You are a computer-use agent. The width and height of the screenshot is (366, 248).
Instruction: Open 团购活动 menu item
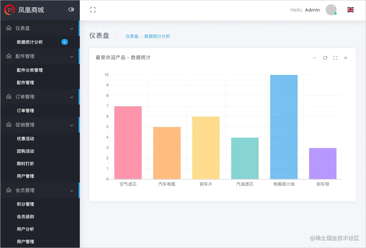click(25, 151)
